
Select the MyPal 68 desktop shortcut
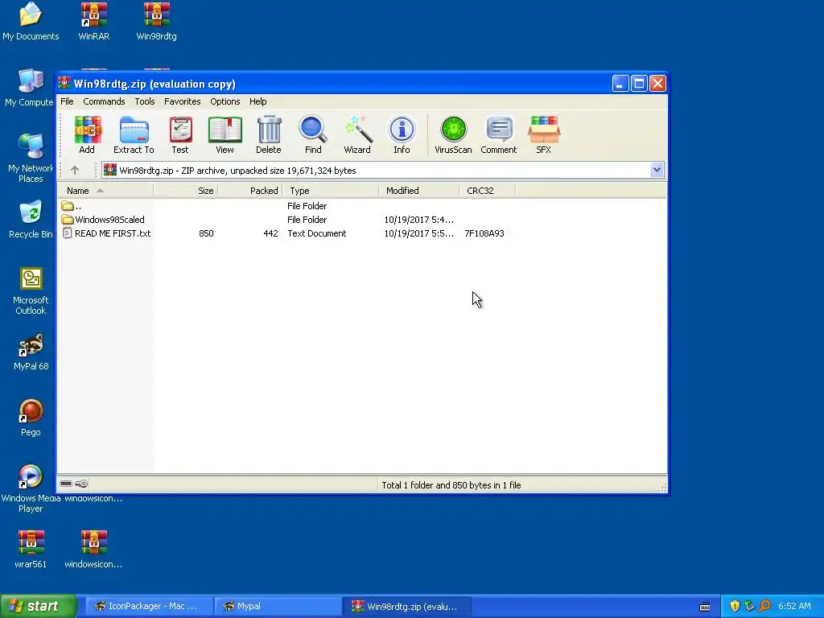[x=31, y=352]
